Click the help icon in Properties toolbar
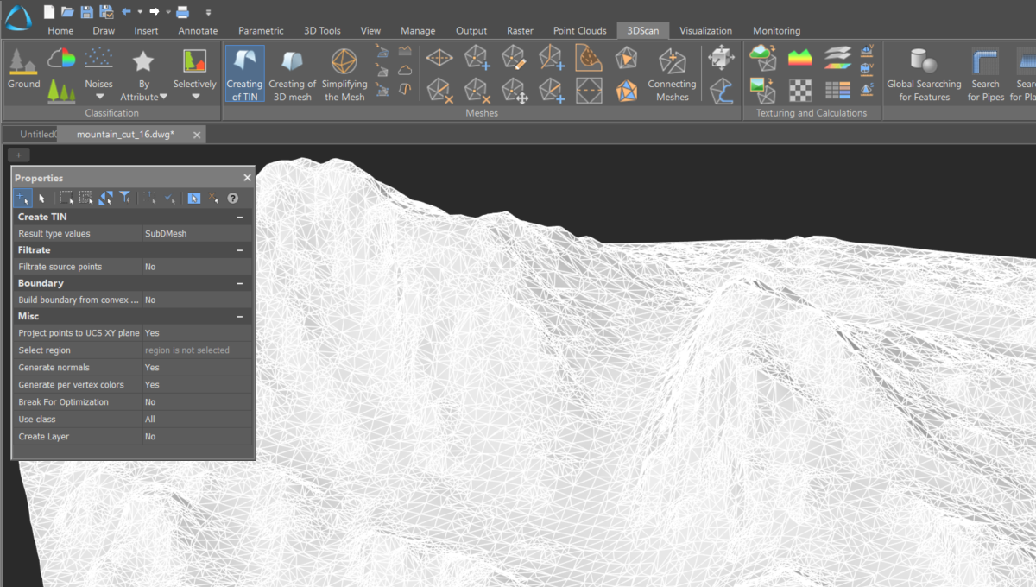The height and width of the screenshot is (587, 1036). pyautogui.click(x=232, y=199)
